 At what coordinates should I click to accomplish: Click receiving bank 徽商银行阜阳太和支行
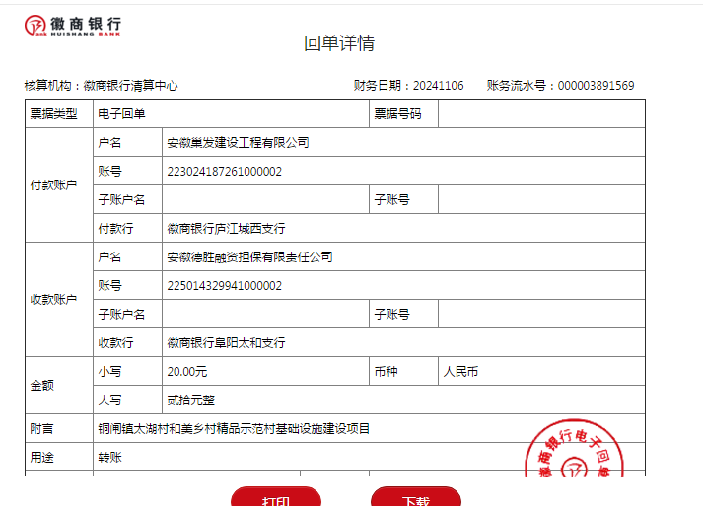point(226,343)
